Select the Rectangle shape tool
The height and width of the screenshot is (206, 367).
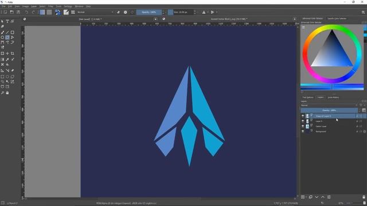pyautogui.click(x=13, y=33)
